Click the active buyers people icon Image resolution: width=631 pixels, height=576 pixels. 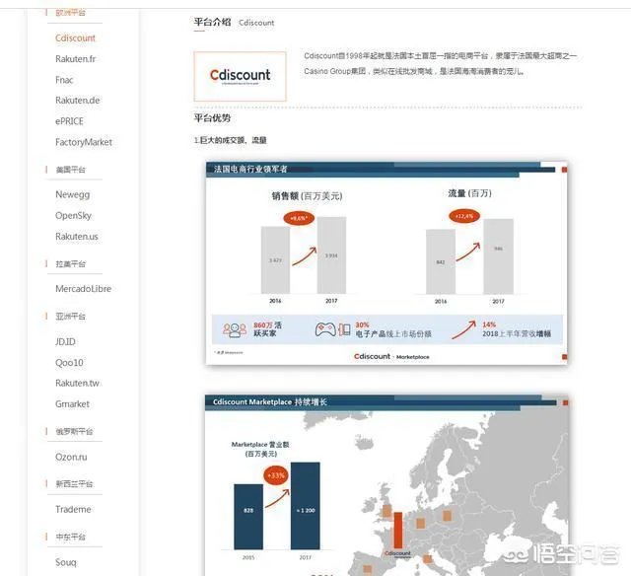235,330
